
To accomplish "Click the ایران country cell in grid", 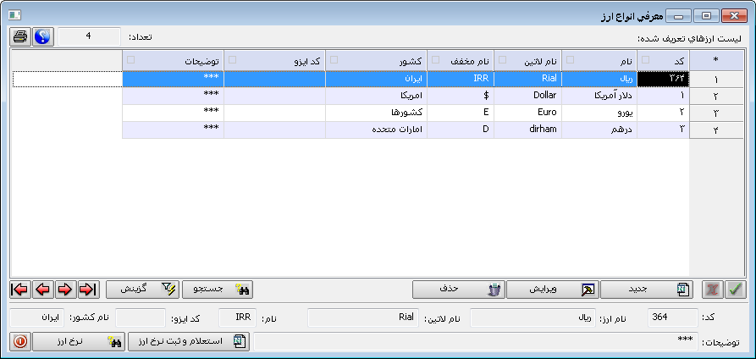I will tap(376, 79).
